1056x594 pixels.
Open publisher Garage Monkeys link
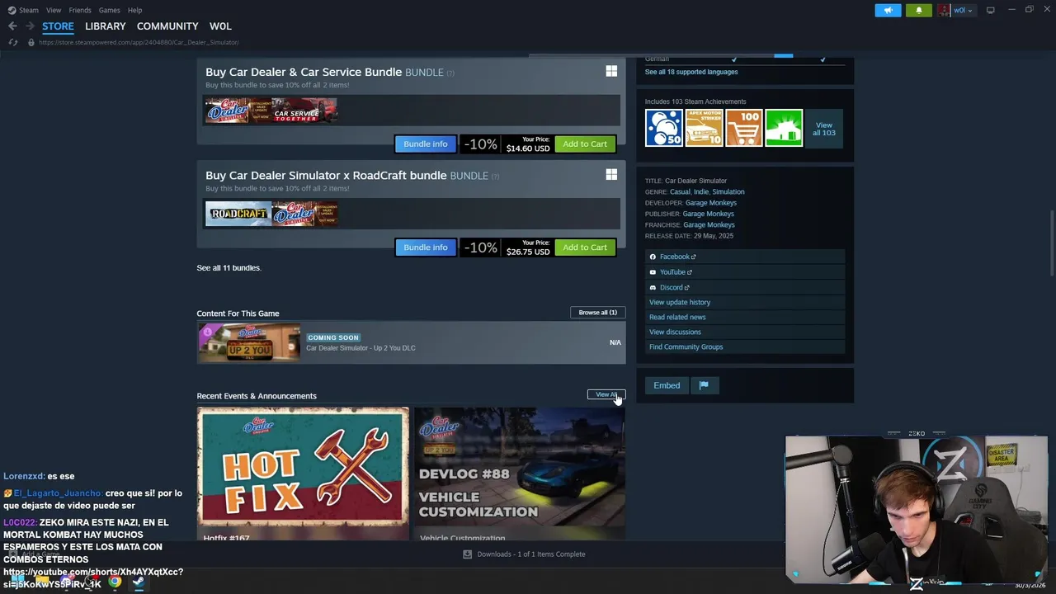coord(708,214)
